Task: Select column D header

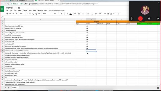Action: (x=101, y=19)
